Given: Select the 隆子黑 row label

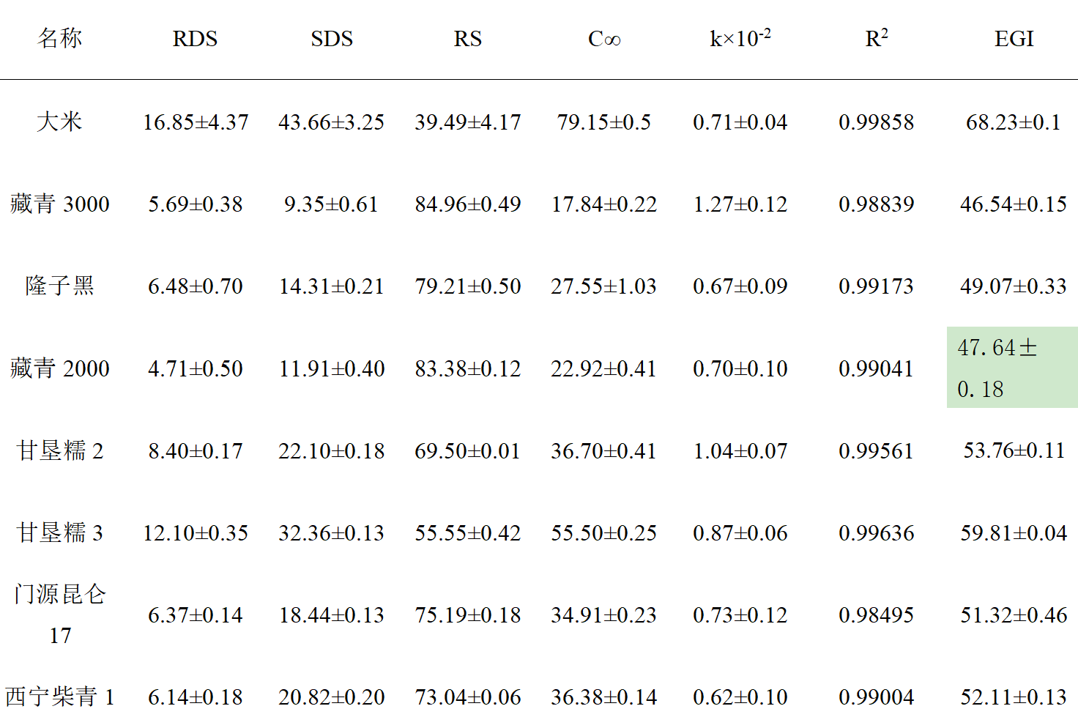Looking at the screenshot, I should click(60, 286).
